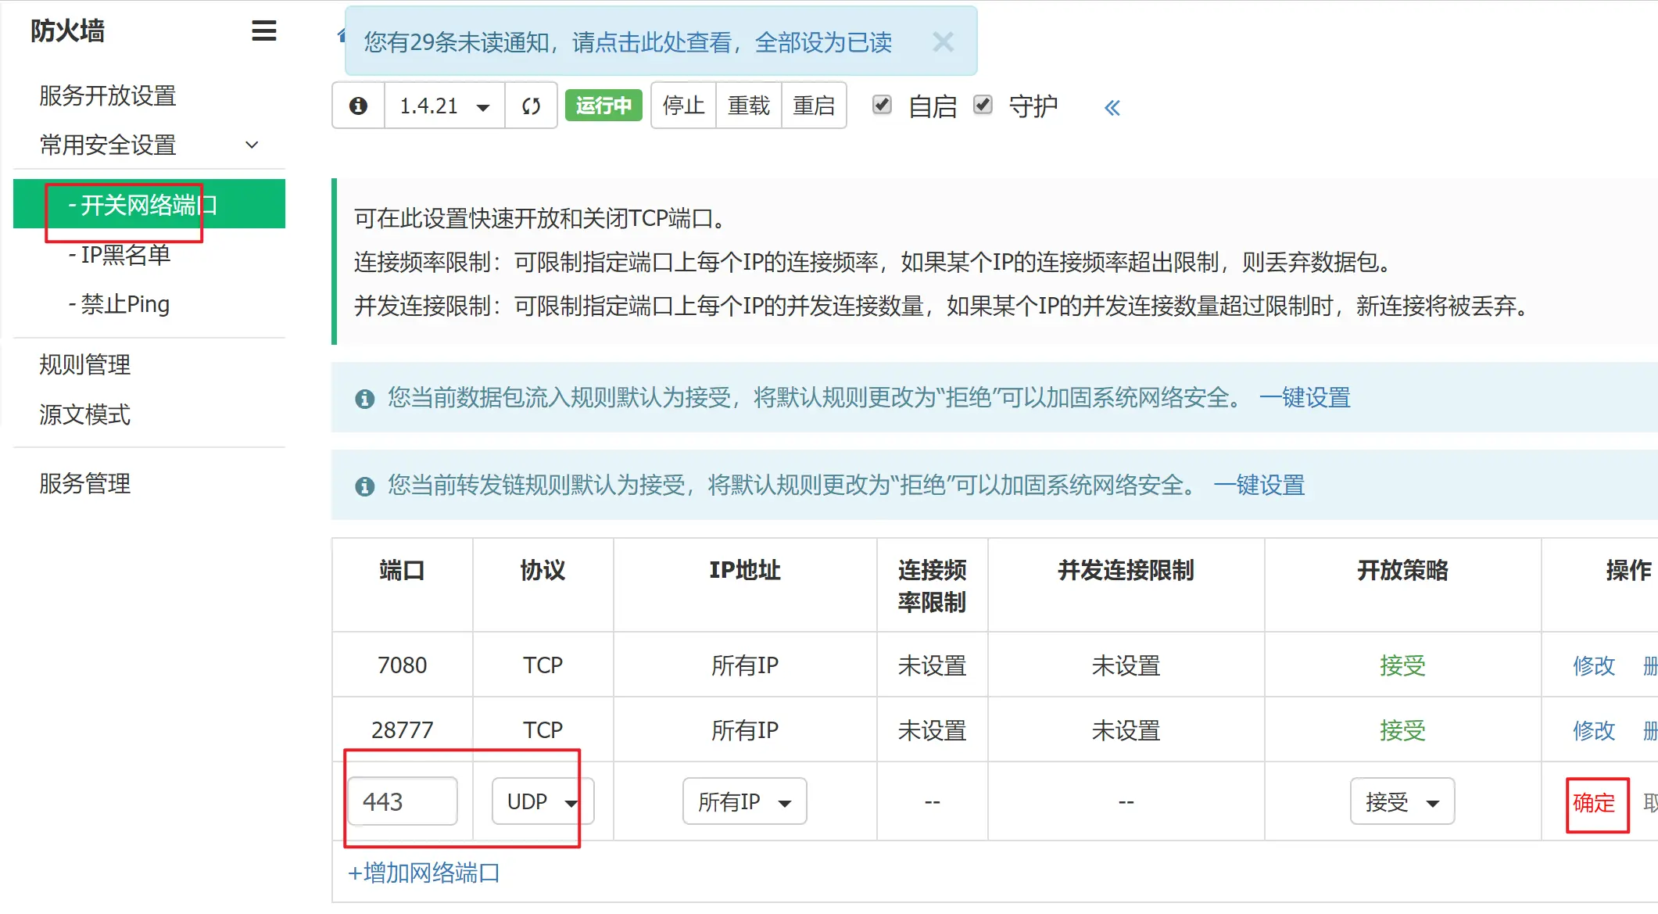
Task: Click the refresh icon to reload firewall status
Action: click(x=531, y=105)
